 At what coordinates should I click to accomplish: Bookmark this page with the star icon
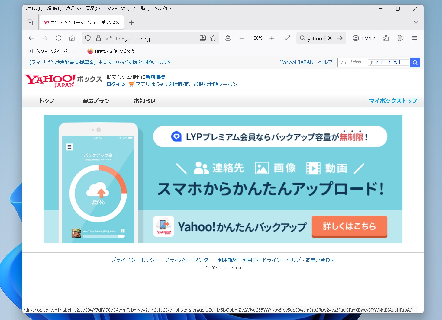(213, 38)
